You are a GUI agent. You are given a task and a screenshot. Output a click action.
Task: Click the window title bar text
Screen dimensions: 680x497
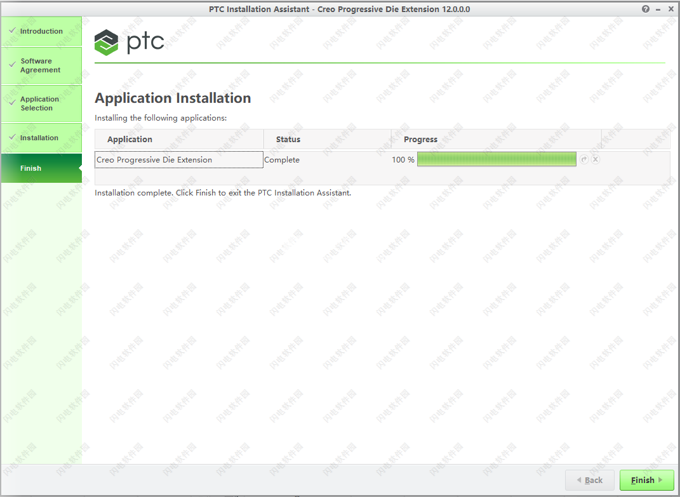(339, 9)
